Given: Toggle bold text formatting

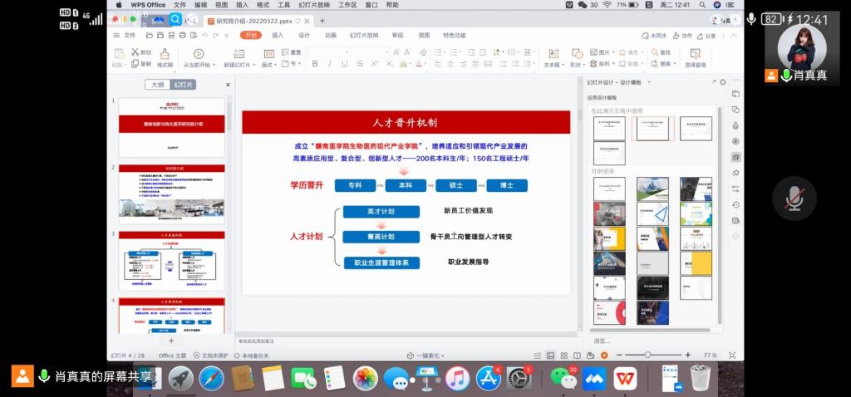Looking at the screenshot, I should click(314, 64).
